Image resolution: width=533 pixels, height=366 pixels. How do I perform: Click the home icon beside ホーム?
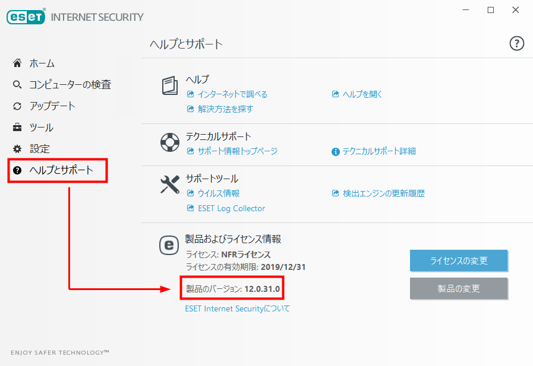pos(17,63)
